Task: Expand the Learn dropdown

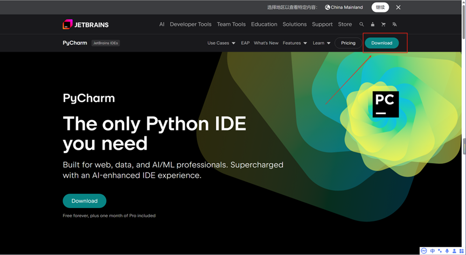Action: (x=322, y=43)
